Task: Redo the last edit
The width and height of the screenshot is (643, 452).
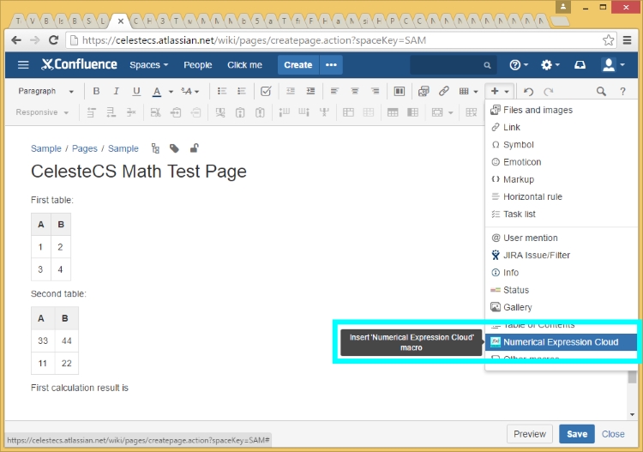Action: (549, 92)
